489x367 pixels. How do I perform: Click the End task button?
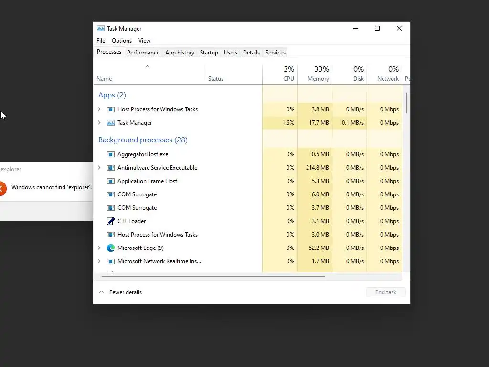[x=386, y=292]
